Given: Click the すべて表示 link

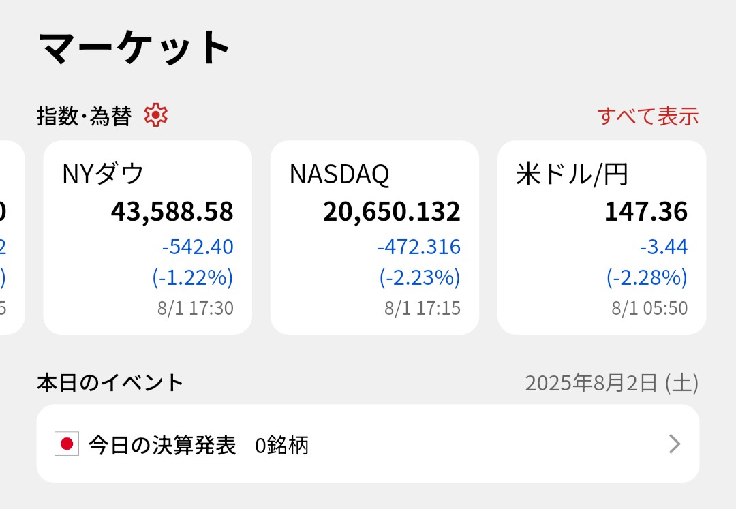Looking at the screenshot, I should click(648, 116).
